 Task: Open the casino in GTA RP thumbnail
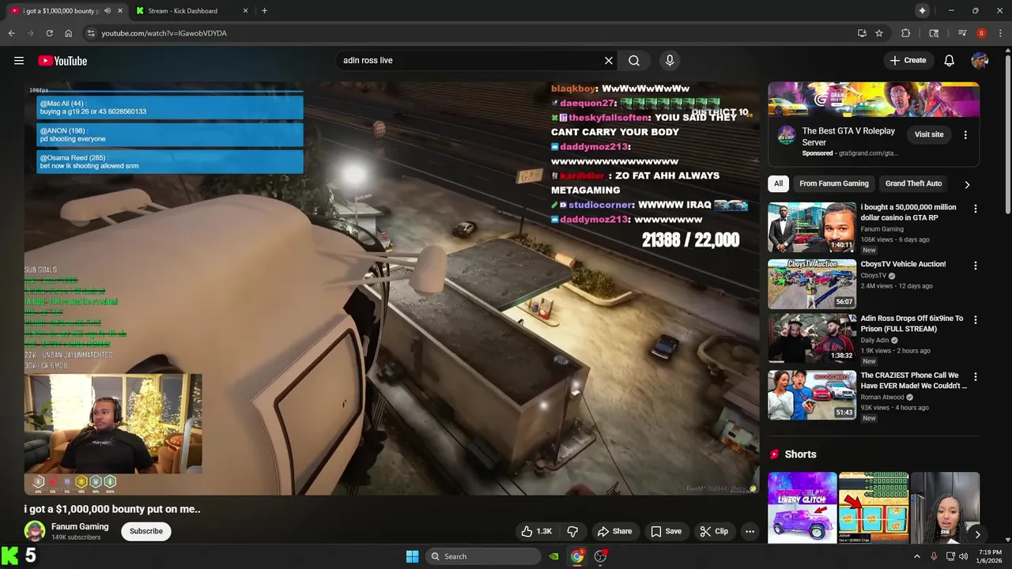pyautogui.click(x=812, y=227)
